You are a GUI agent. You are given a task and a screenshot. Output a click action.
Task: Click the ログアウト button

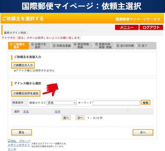pyautogui.click(x=151, y=28)
